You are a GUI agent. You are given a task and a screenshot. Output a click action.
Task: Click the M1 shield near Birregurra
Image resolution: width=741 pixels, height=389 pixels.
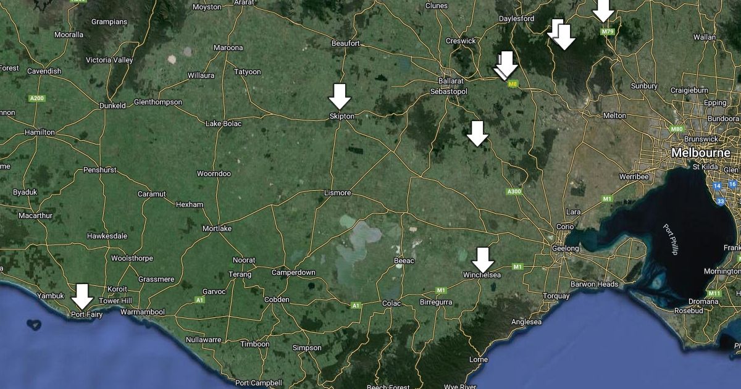point(441,290)
